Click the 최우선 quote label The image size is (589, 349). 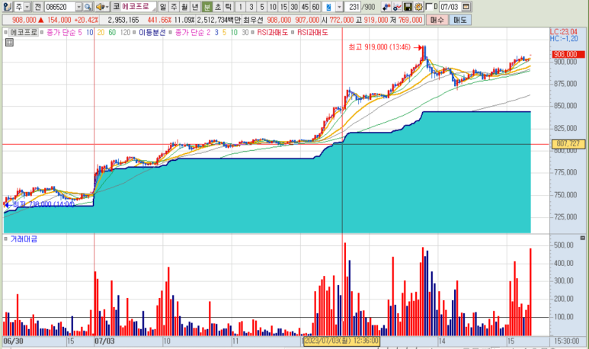pos(253,20)
